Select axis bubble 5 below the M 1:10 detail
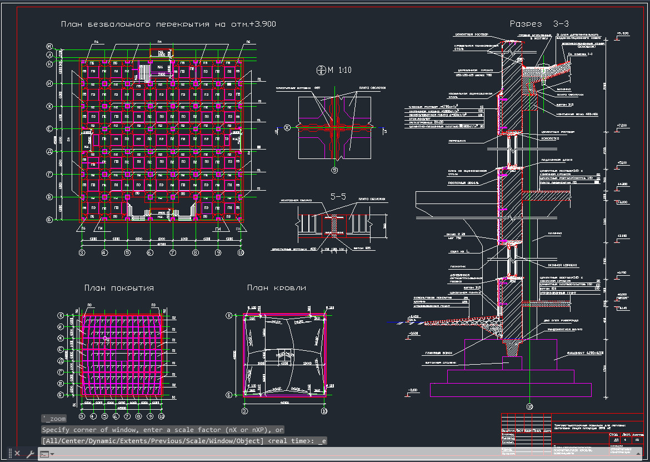 334,170
